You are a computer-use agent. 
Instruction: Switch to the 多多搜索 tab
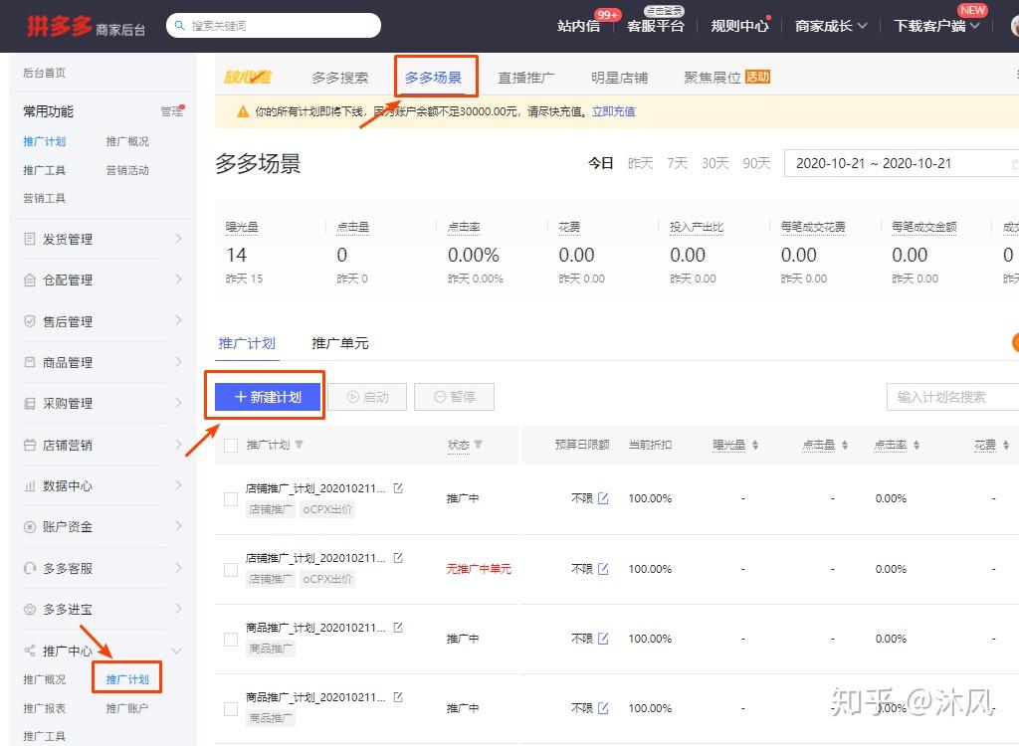click(x=340, y=78)
